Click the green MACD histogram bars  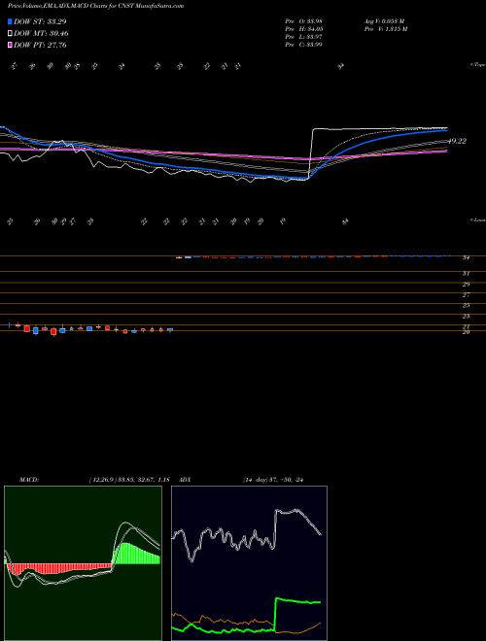pos(135,554)
